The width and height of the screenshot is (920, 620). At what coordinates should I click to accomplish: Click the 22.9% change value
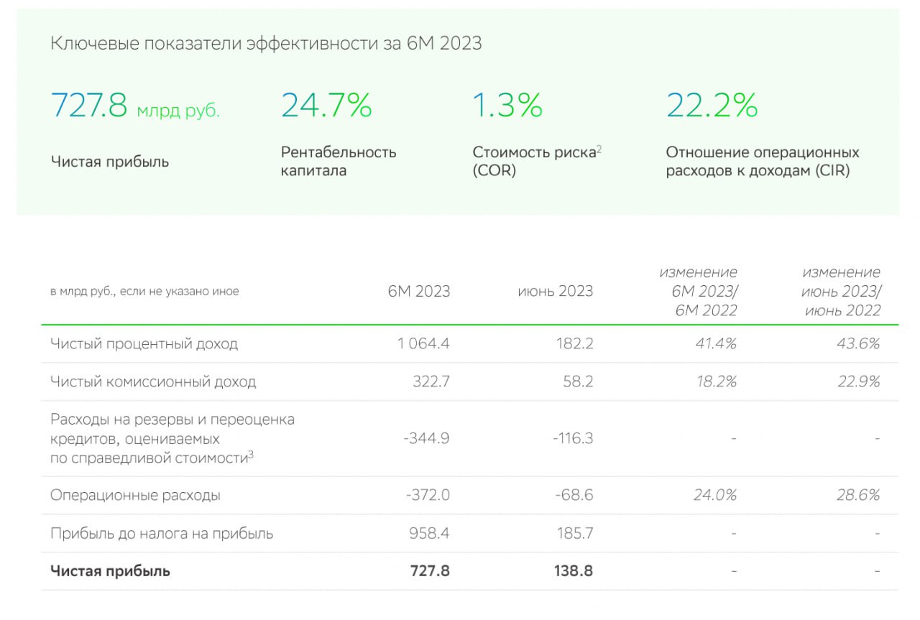pos(860,381)
